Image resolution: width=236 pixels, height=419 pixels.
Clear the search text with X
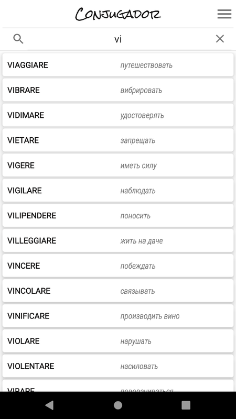pyautogui.click(x=220, y=39)
